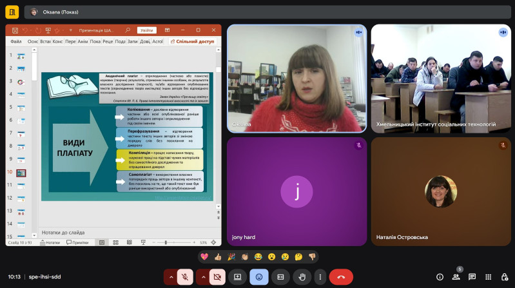Send the thumbs down reaction
Image resolution: width=515 pixels, height=288 pixels.
point(312,256)
